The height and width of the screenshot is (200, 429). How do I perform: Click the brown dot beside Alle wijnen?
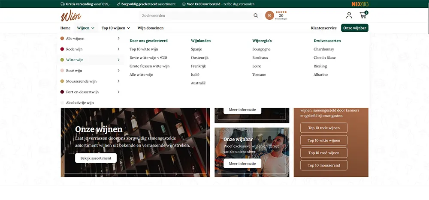click(x=62, y=39)
